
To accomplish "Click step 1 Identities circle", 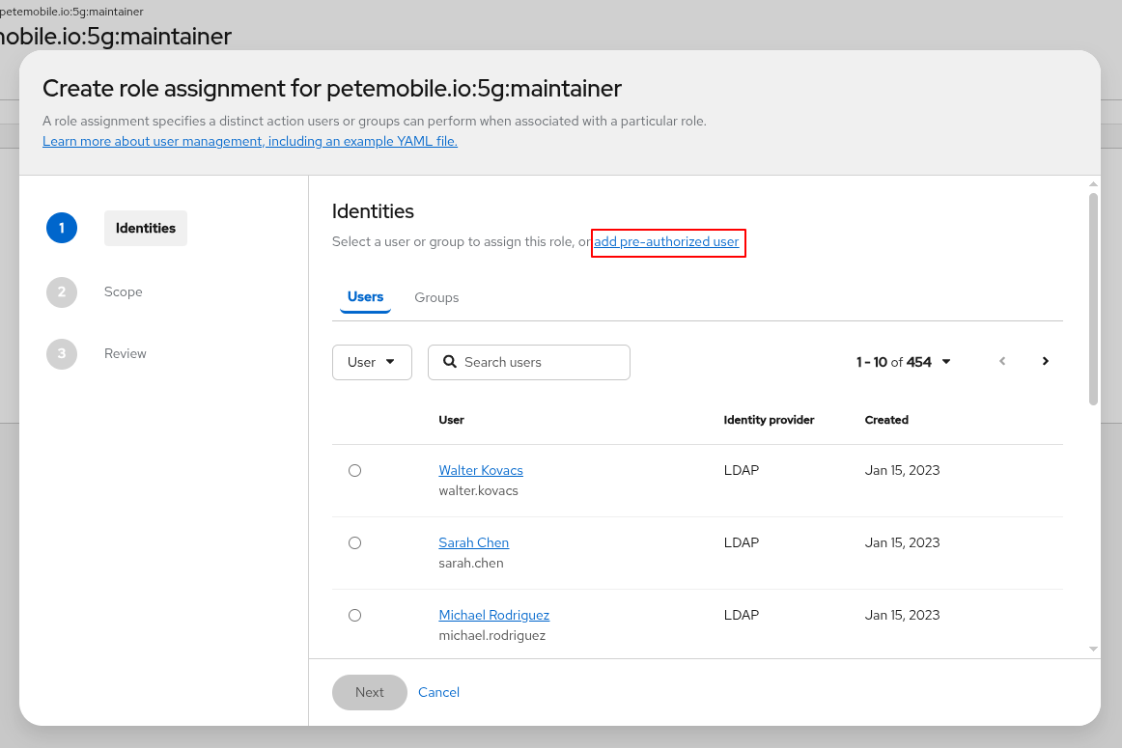I will (62, 229).
